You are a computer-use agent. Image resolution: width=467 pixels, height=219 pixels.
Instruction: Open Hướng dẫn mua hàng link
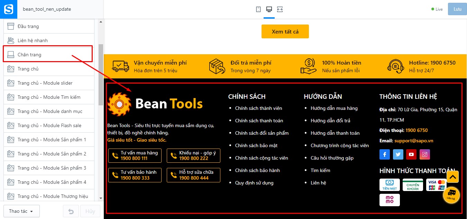coord(334,108)
